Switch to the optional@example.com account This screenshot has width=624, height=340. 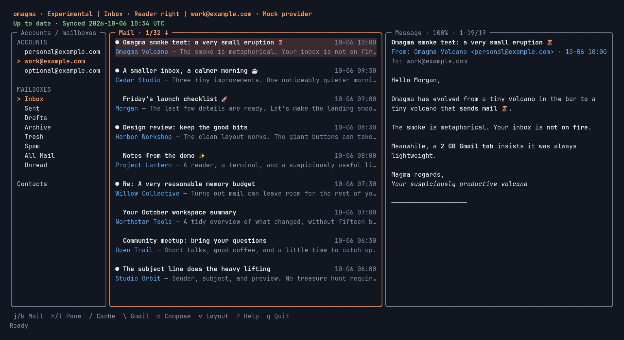coord(62,71)
